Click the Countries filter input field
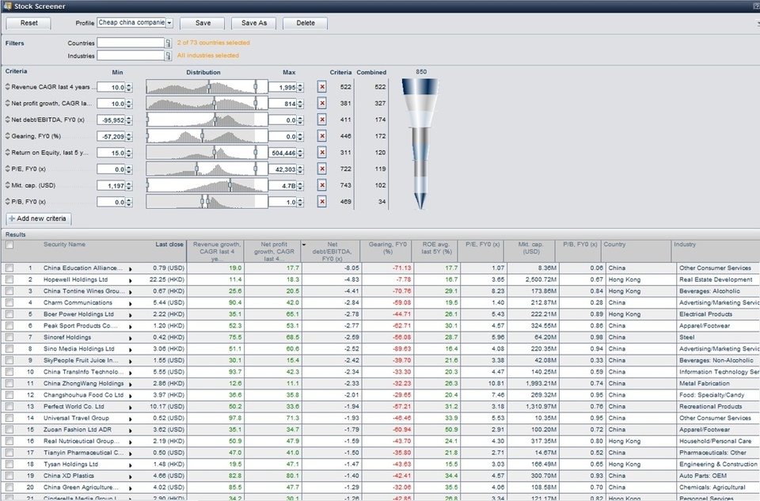Screen dimensions: 760x501 (131, 43)
